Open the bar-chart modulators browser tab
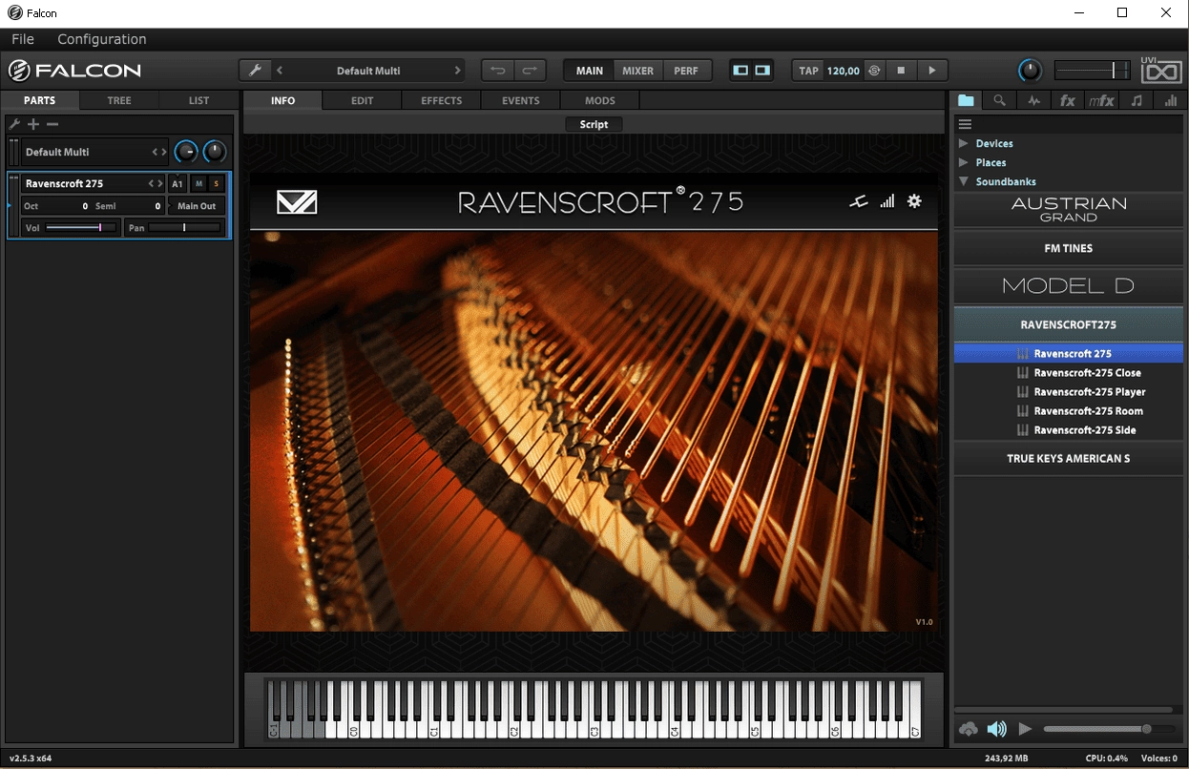The height and width of the screenshot is (769, 1189). pyautogui.click(x=1169, y=100)
